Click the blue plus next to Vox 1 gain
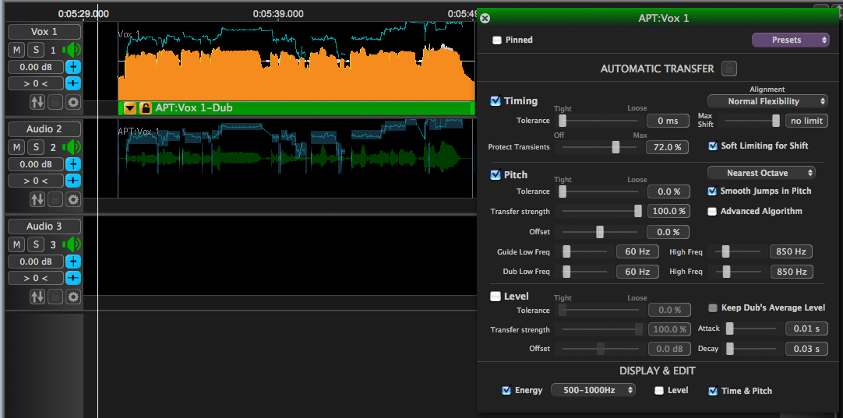The height and width of the screenshot is (418, 843). pos(72,67)
